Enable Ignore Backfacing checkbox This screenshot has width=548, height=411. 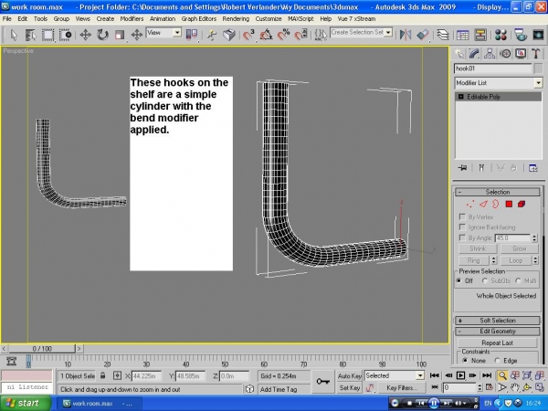[462, 227]
